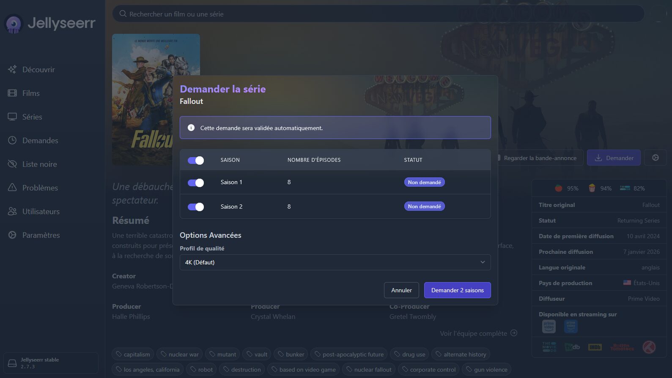672x378 pixels.
Task: Click the quality profile dropdown chevron
Action: [483, 262]
